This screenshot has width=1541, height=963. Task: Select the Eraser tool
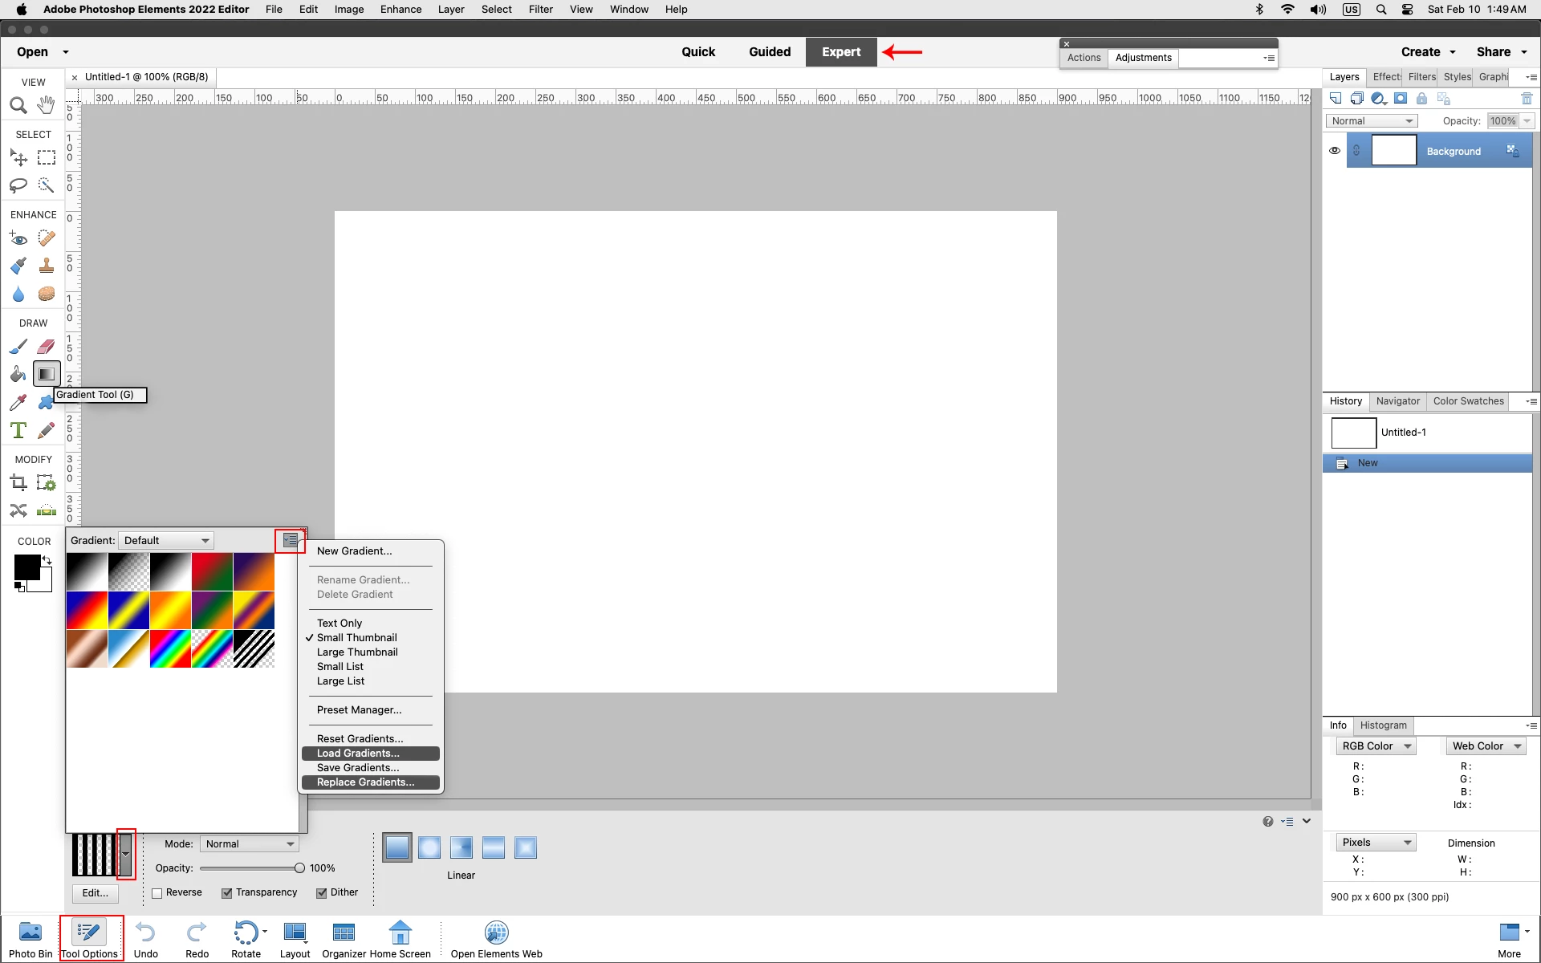point(47,347)
